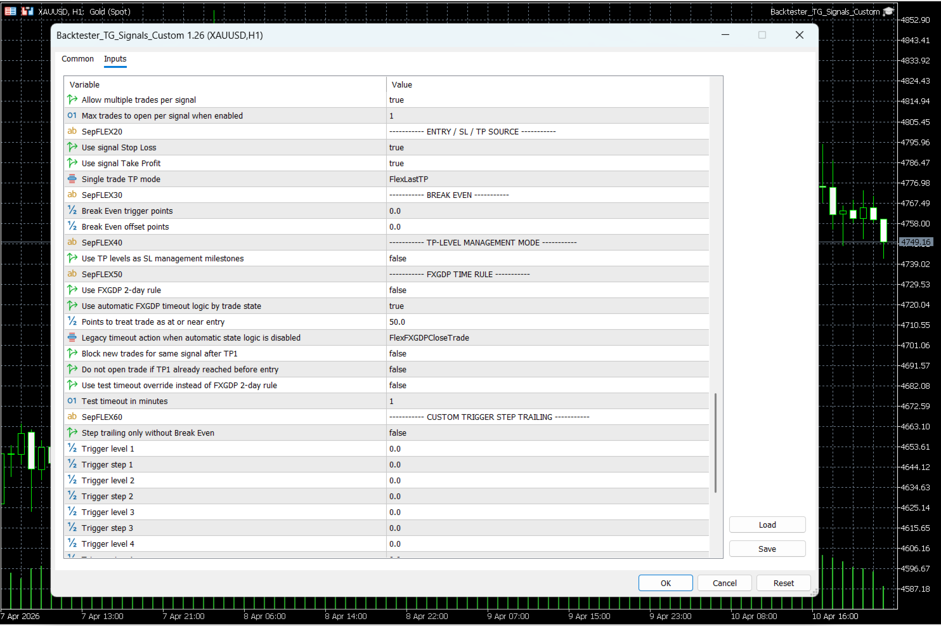Save the current inputs preset
This screenshot has height=626, width=941.
767,549
